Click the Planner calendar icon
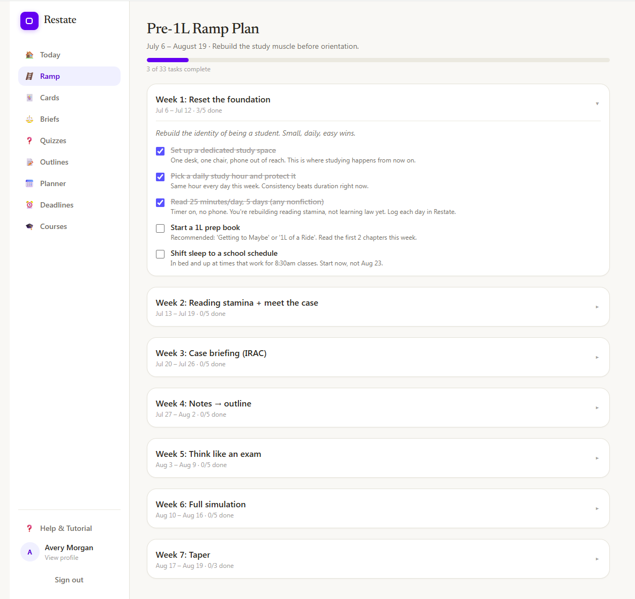 [29, 183]
